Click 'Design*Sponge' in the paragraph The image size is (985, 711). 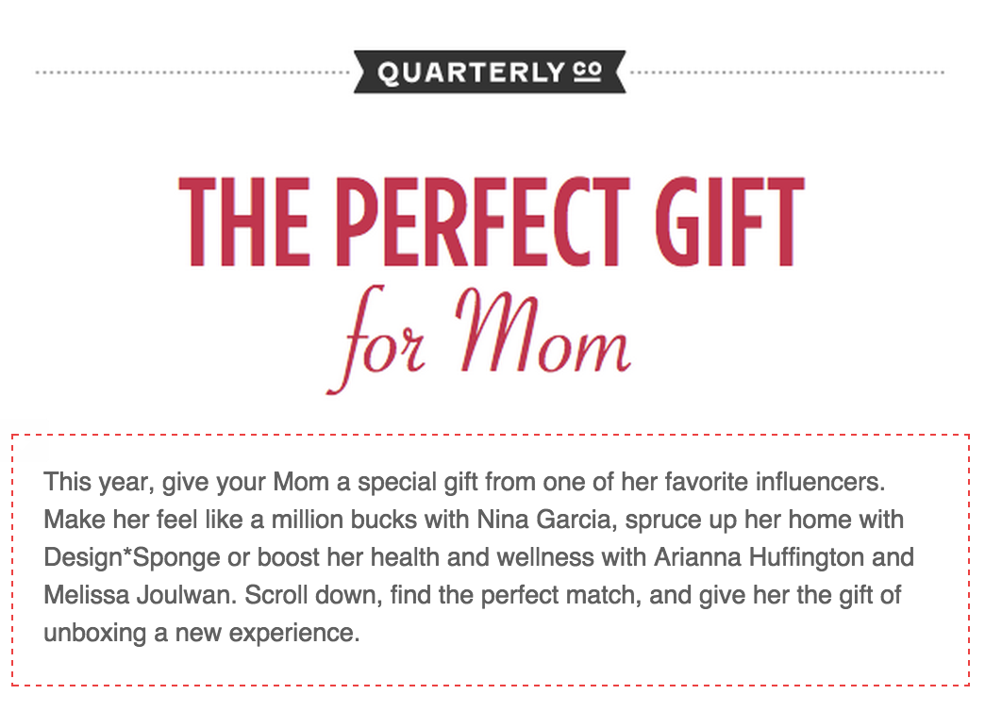pyautogui.click(x=132, y=557)
